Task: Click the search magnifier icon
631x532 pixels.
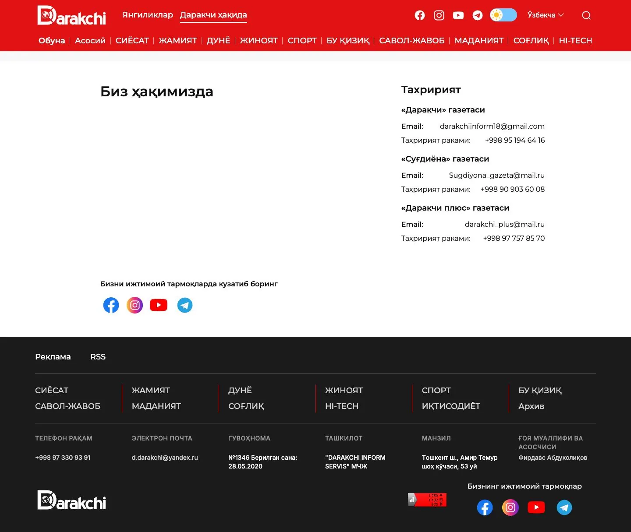Action: [586, 15]
